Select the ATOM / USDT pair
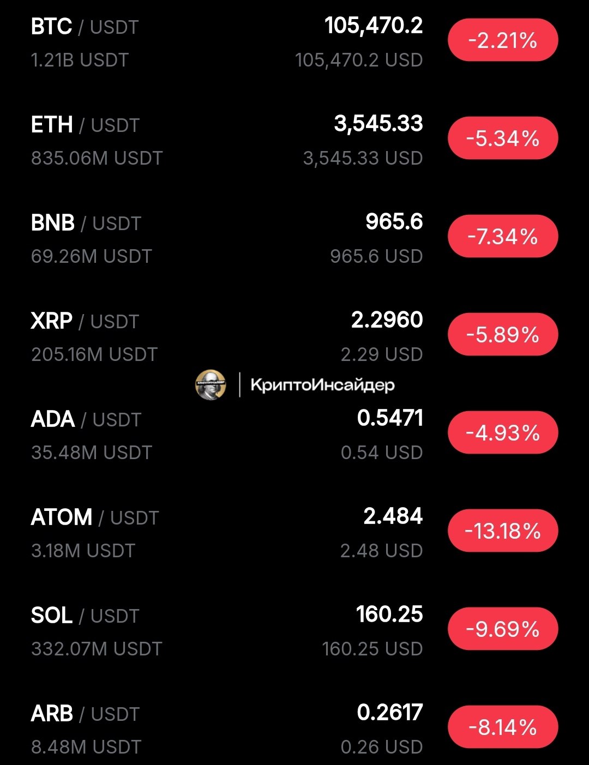The width and height of the screenshot is (589, 765). 94,517
